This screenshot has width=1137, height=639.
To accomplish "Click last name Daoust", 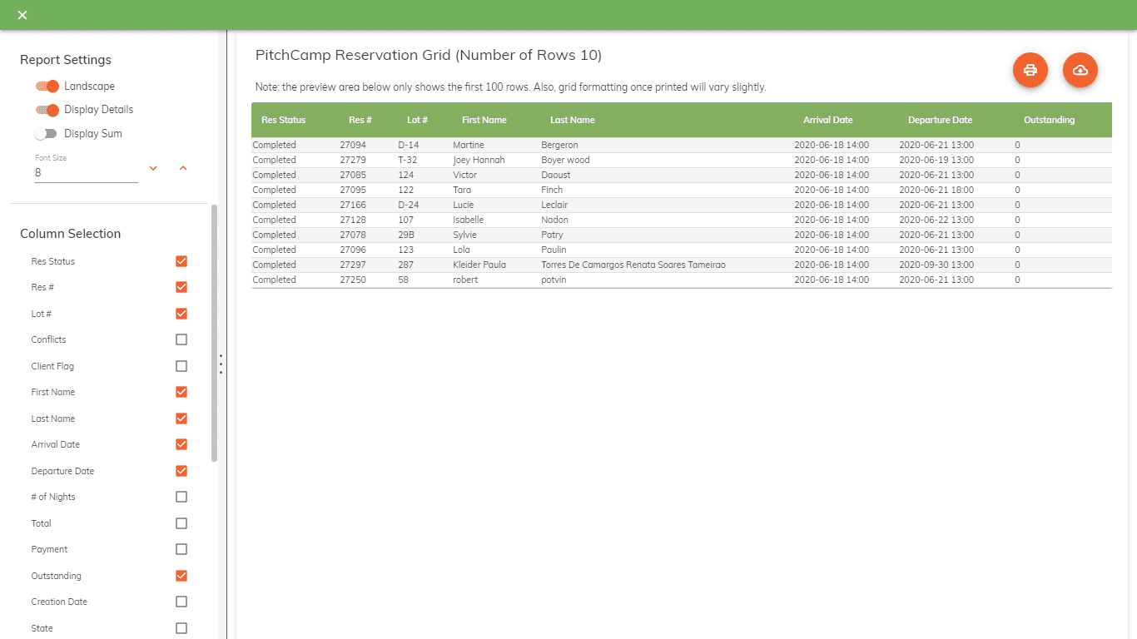I will pos(556,175).
